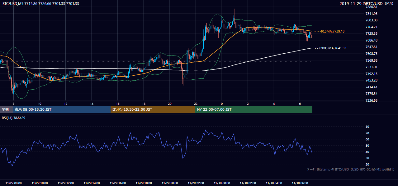Click hour tick 18 under price chart
398x186 pixels.
coord(144,104)
